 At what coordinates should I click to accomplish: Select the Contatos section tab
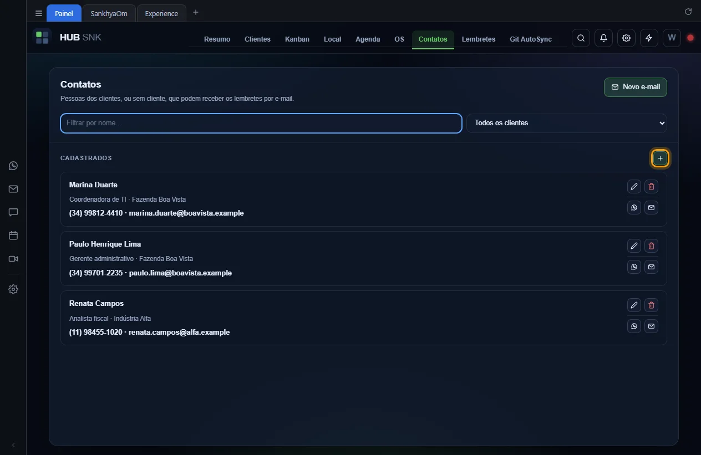(x=433, y=39)
